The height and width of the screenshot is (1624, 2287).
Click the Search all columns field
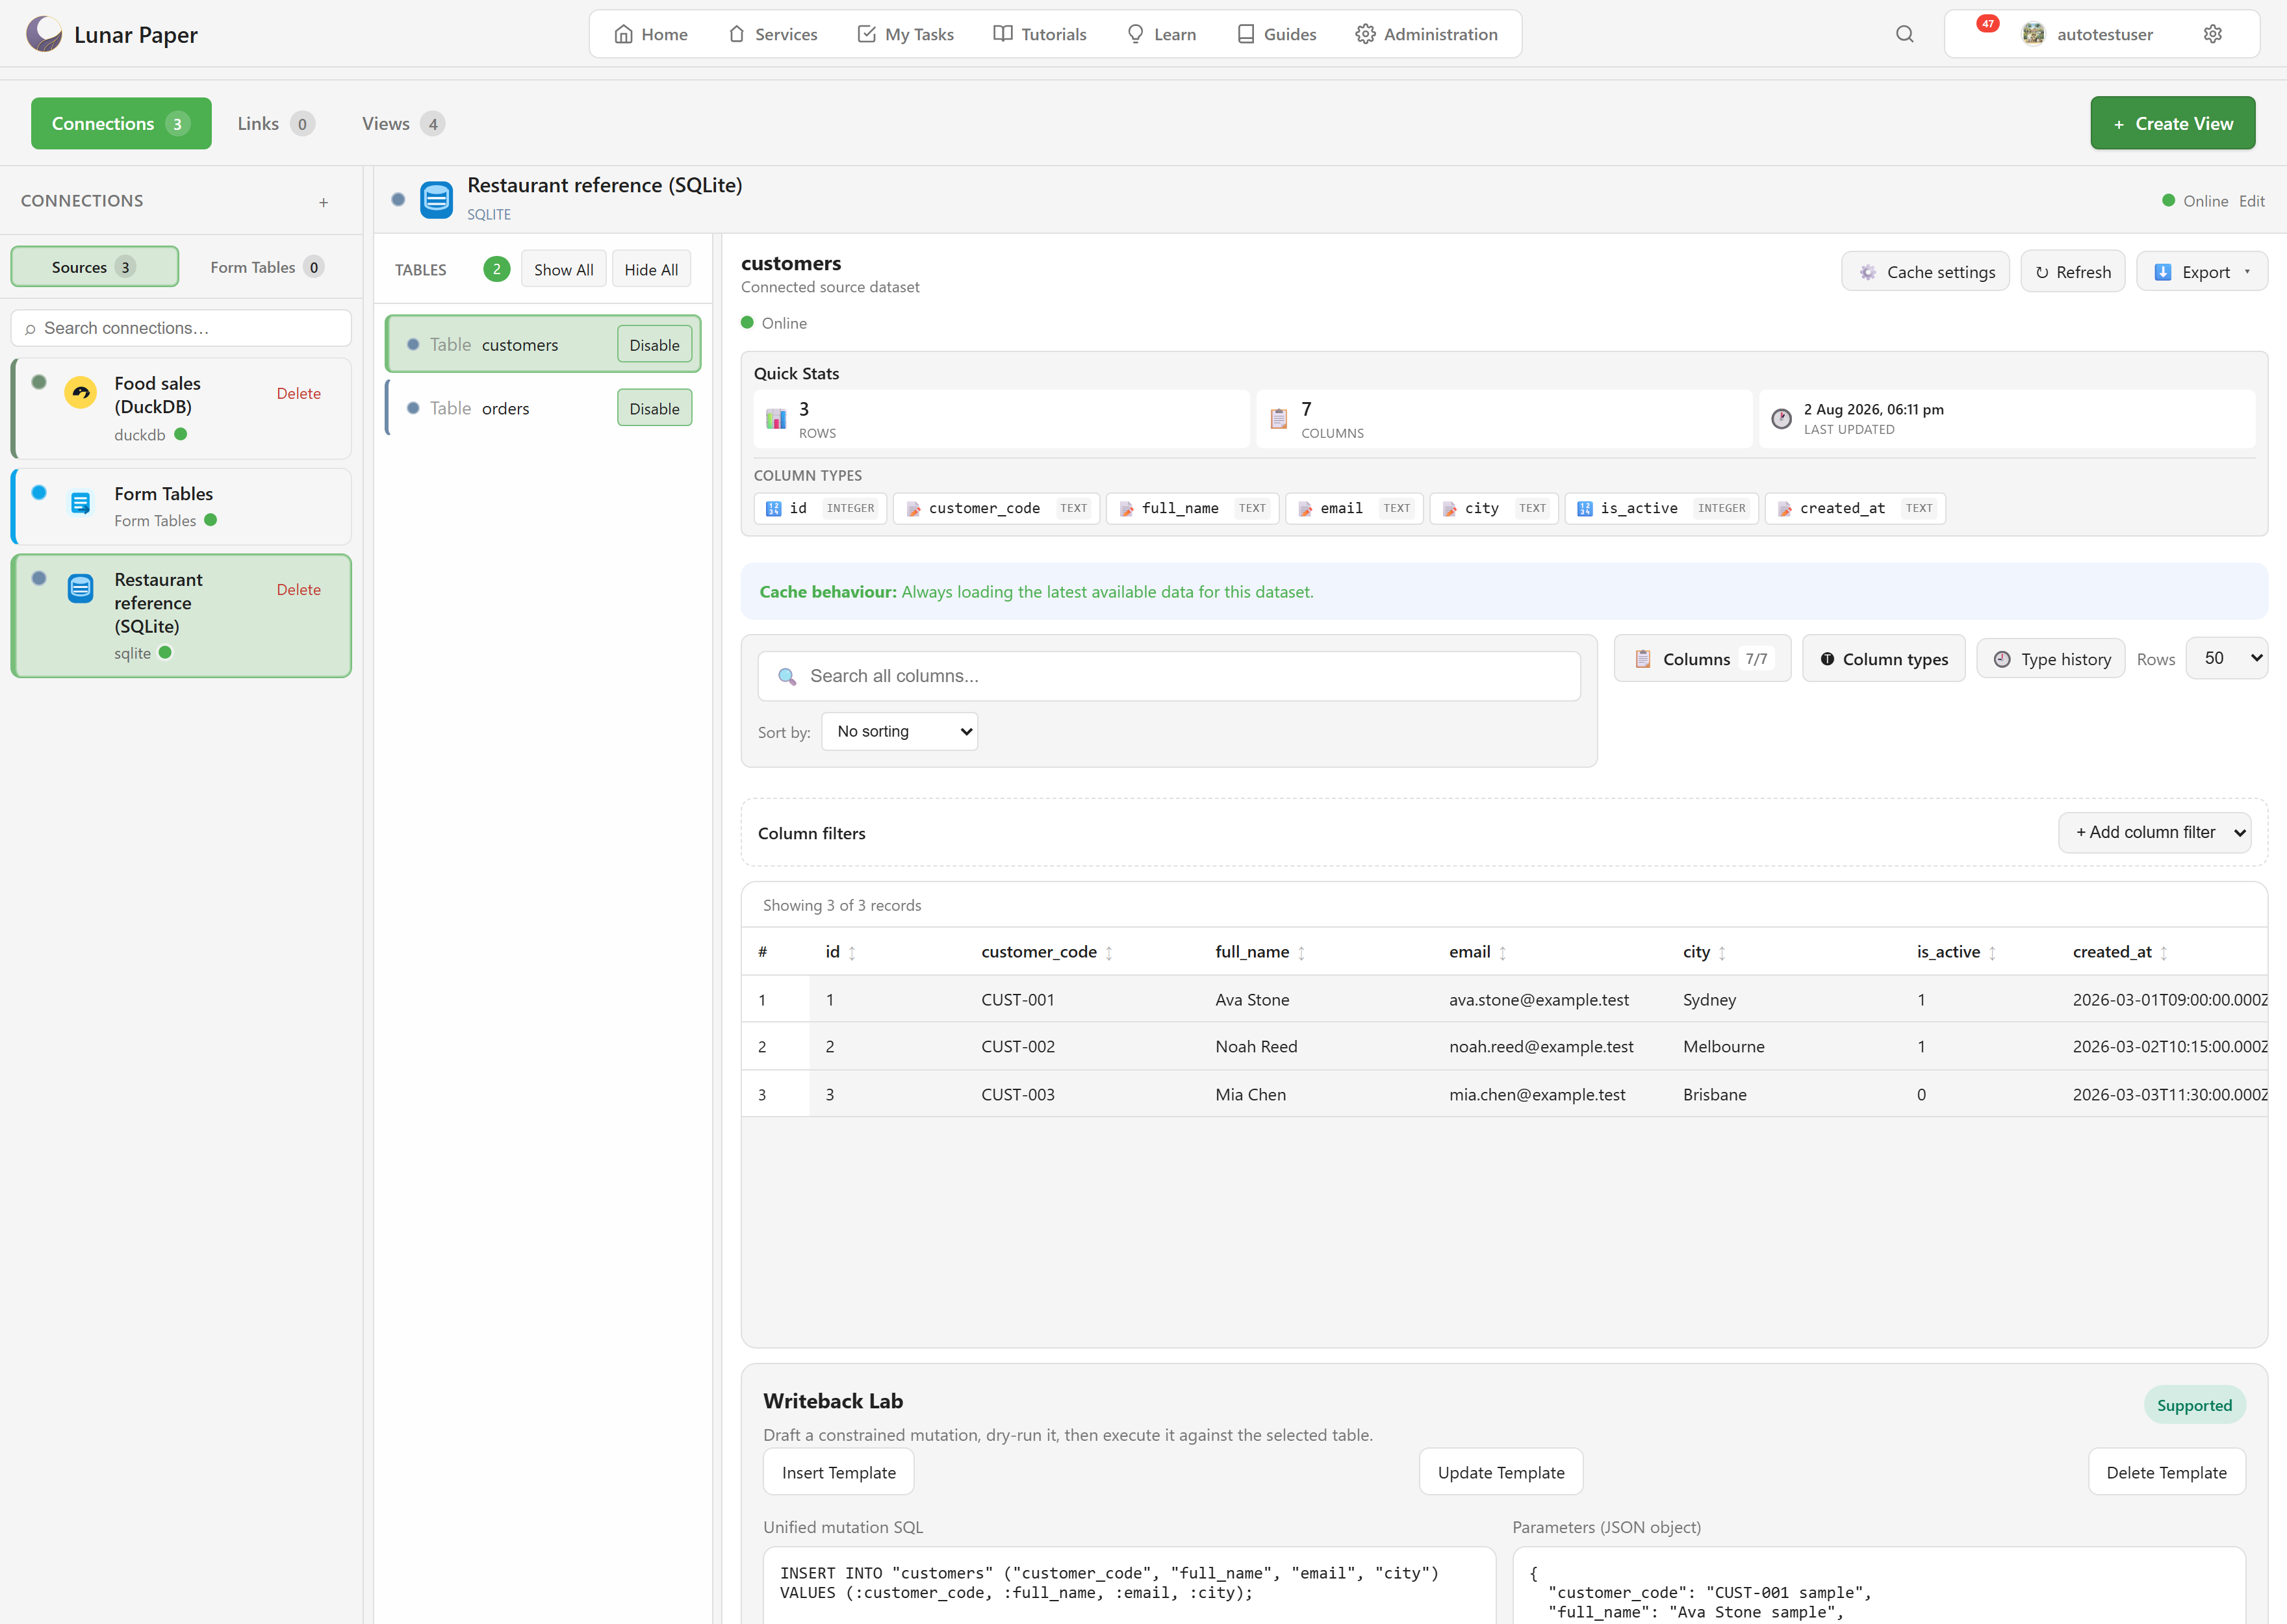click(1168, 676)
